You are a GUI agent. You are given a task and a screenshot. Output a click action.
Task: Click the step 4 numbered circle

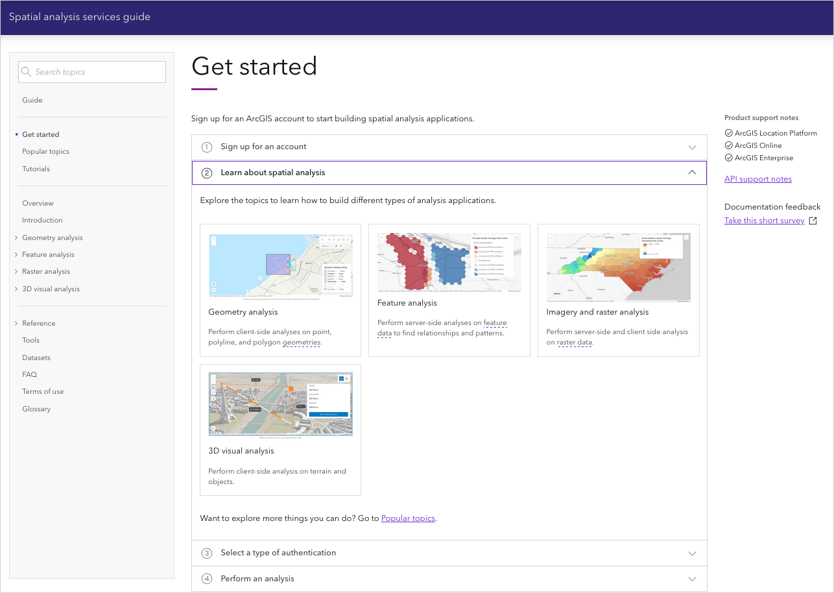206,578
